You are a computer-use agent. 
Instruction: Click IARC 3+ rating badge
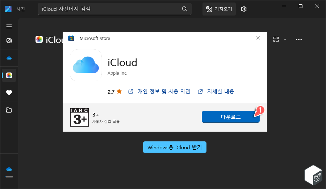click(x=79, y=117)
